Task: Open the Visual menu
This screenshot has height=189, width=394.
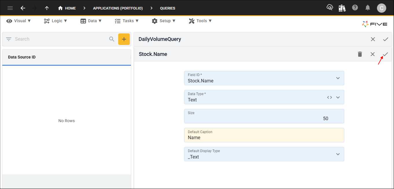Action: point(19,21)
